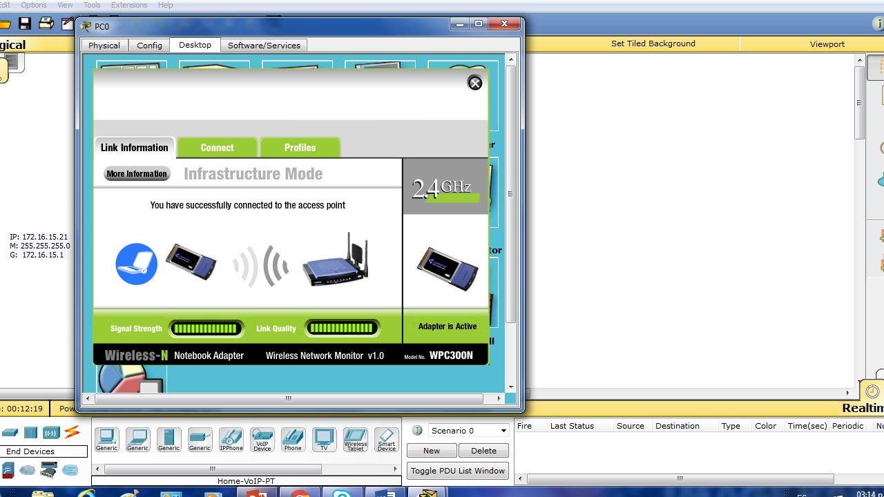Click the scenario info icon

pyautogui.click(x=417, y=431)
